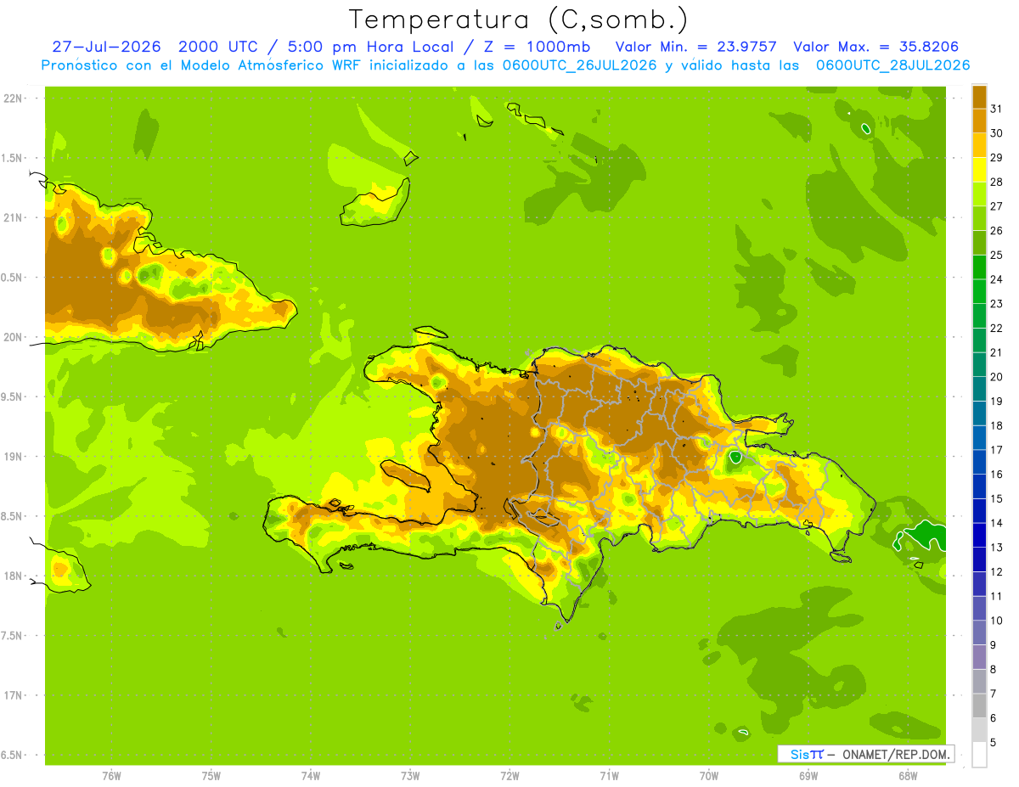1019x787 pixels.
Task: Click the "20N" latitude label
Action: tap(14, 337)
